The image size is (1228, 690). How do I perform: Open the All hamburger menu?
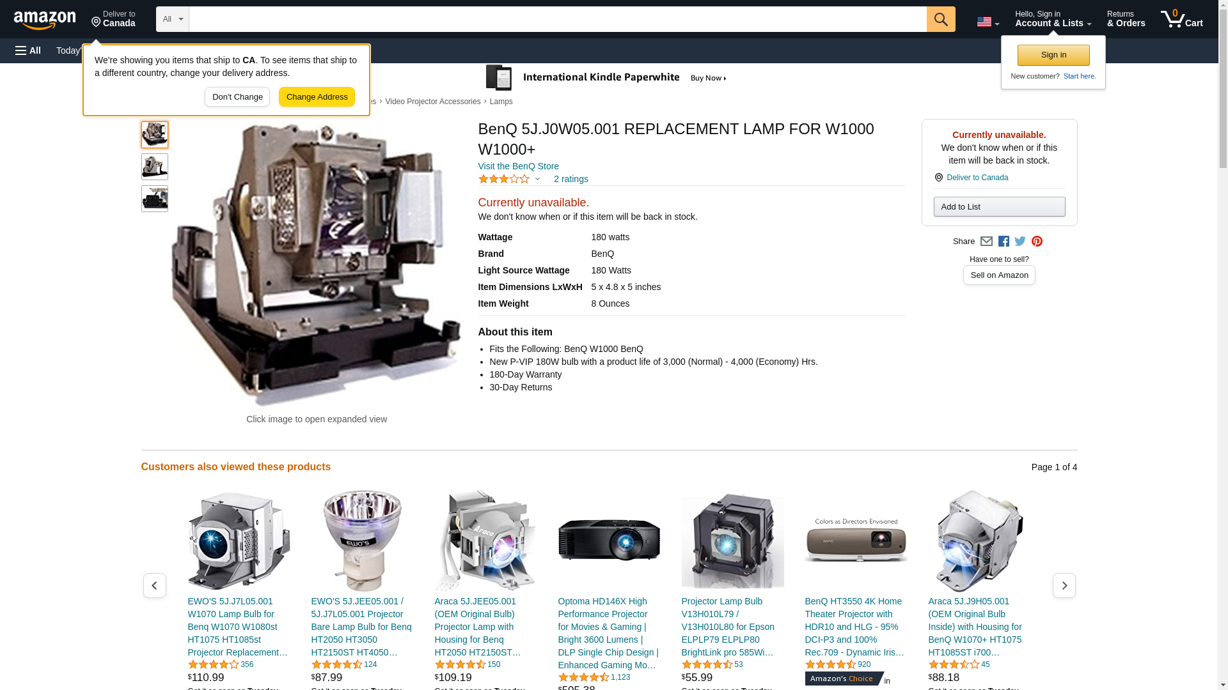click(x=28, y=50)
